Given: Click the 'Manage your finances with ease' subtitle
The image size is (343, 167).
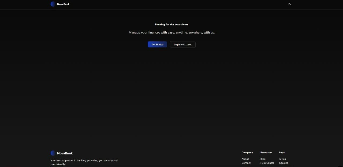Looking at the screenshot, I should (x=171, y=33).
